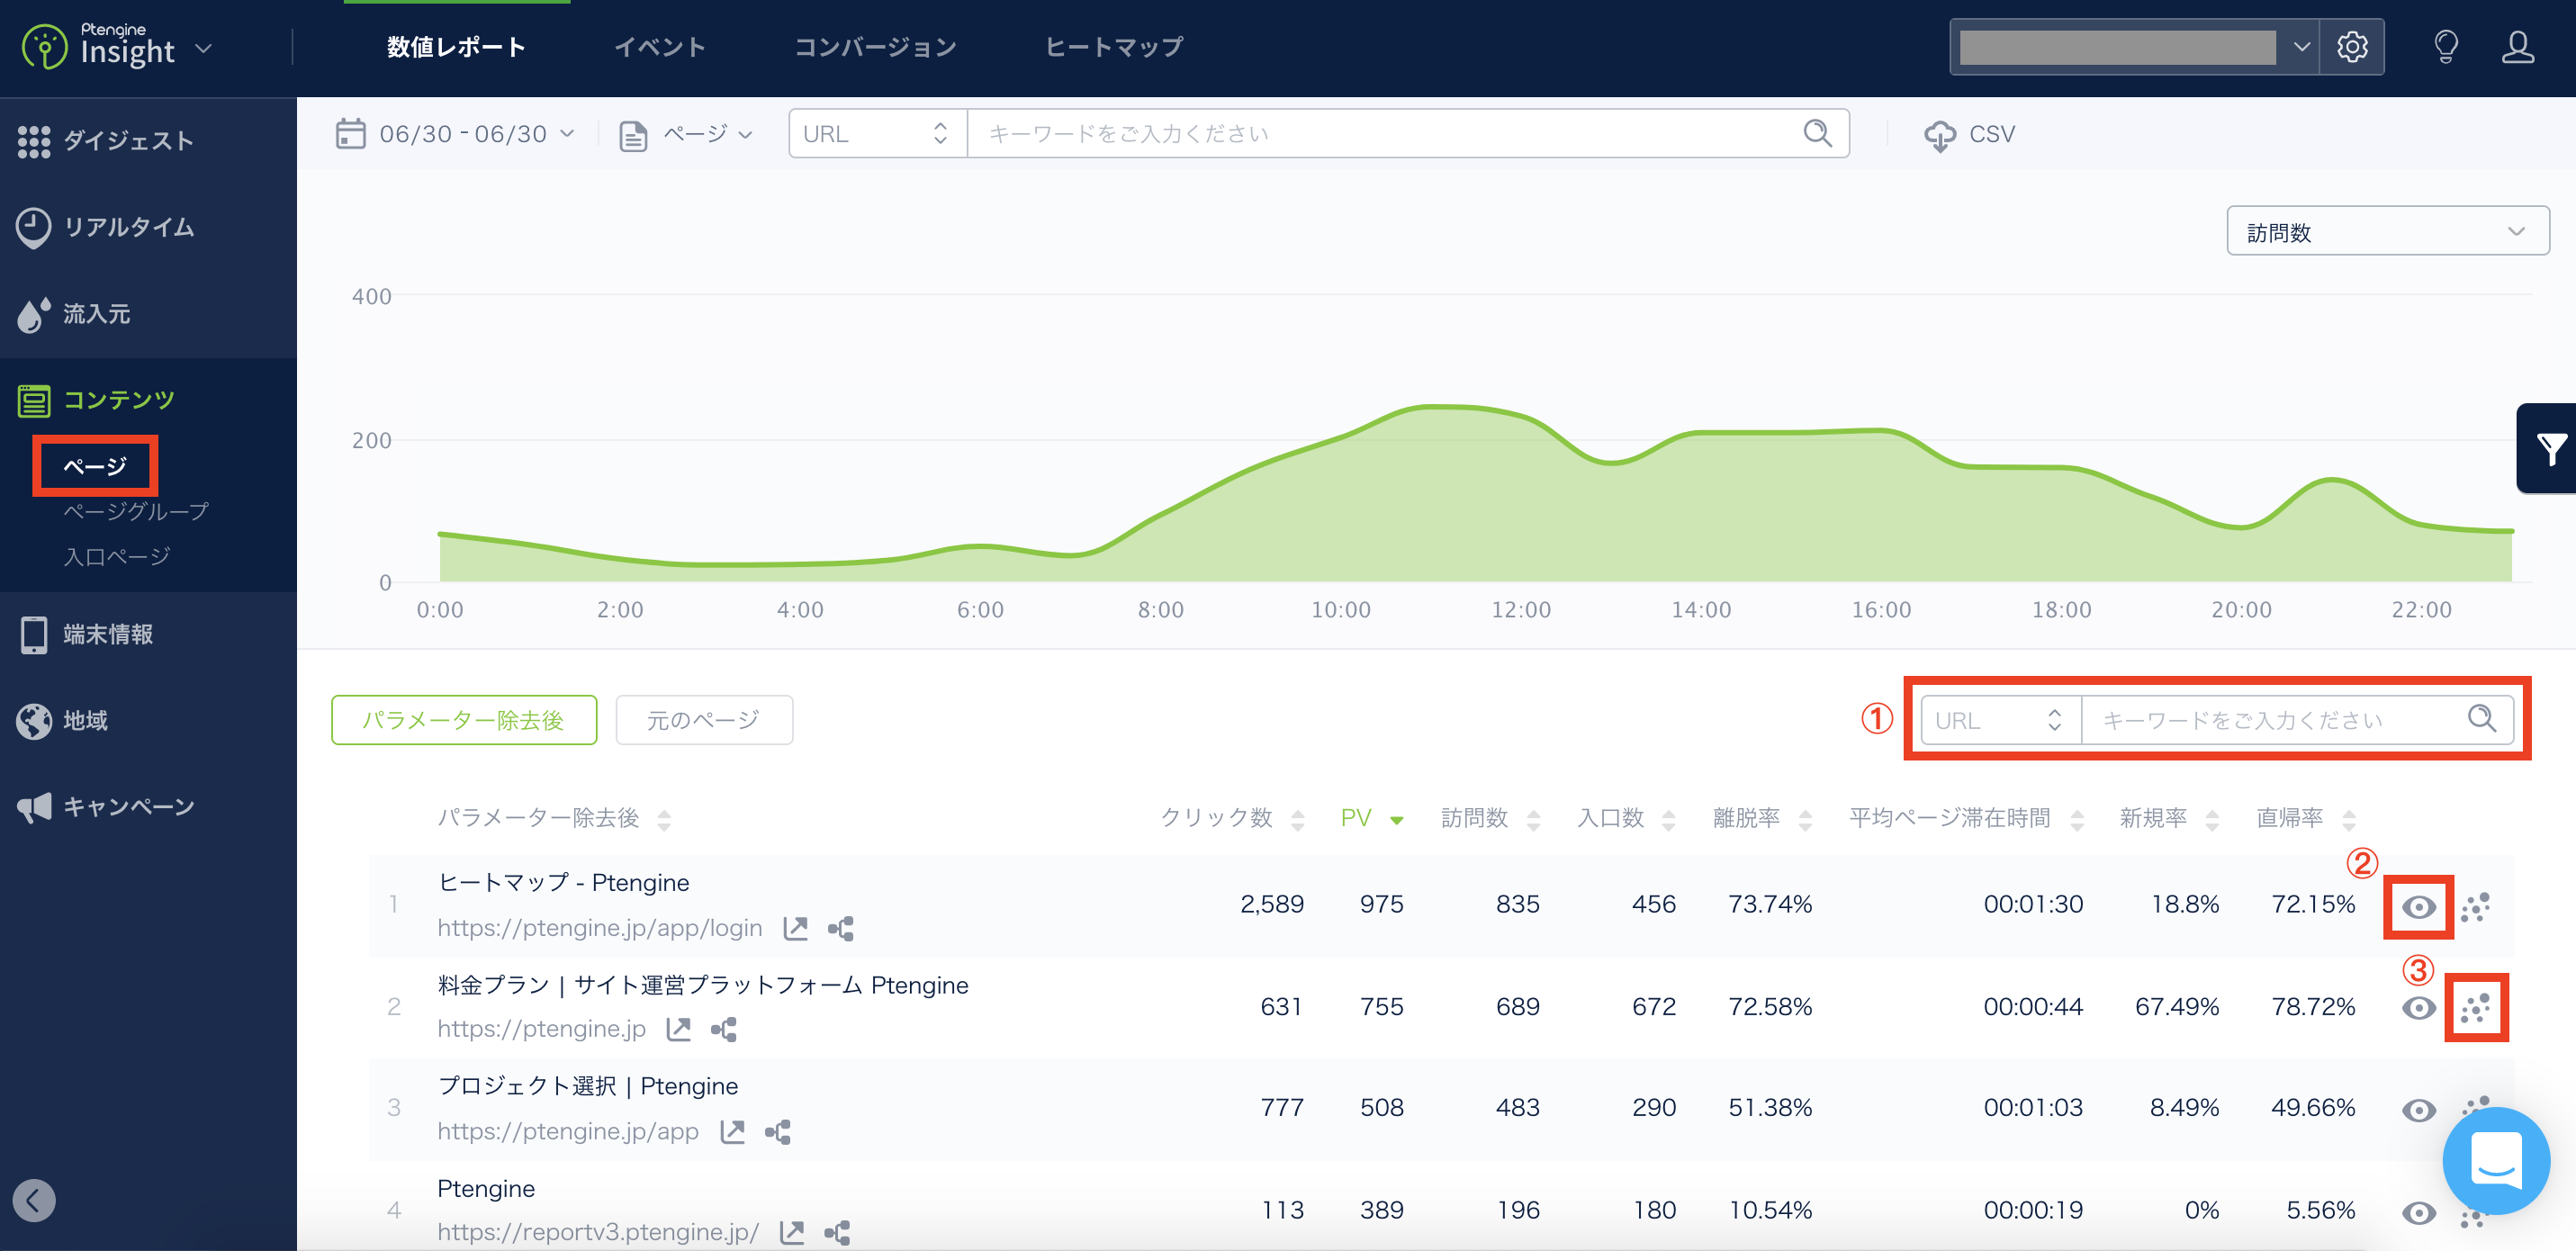Open the chat support bubble
This screenshot has height=1251, width=2576.
[2496, 1160]
